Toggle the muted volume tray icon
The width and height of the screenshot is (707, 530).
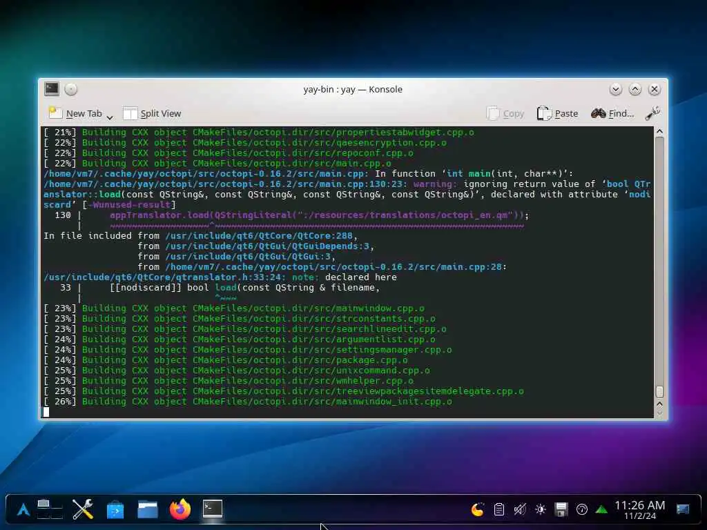pos(519,510)
